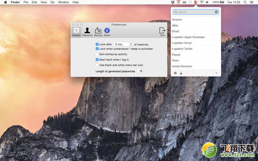The image size is (258, 161).
Task: Clear the Vault search field
Action: (216, 12)
